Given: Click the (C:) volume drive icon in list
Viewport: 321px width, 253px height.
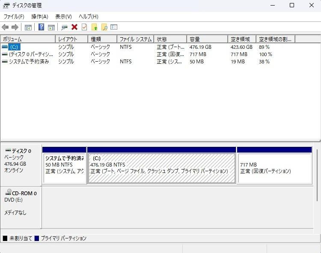Looking at the screenshot, I should tap(5, 47).
